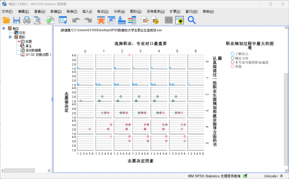The image size is (289, 179).
Task: Select the Q1 Q2 散点图 outline item
Action: point(37,54)
